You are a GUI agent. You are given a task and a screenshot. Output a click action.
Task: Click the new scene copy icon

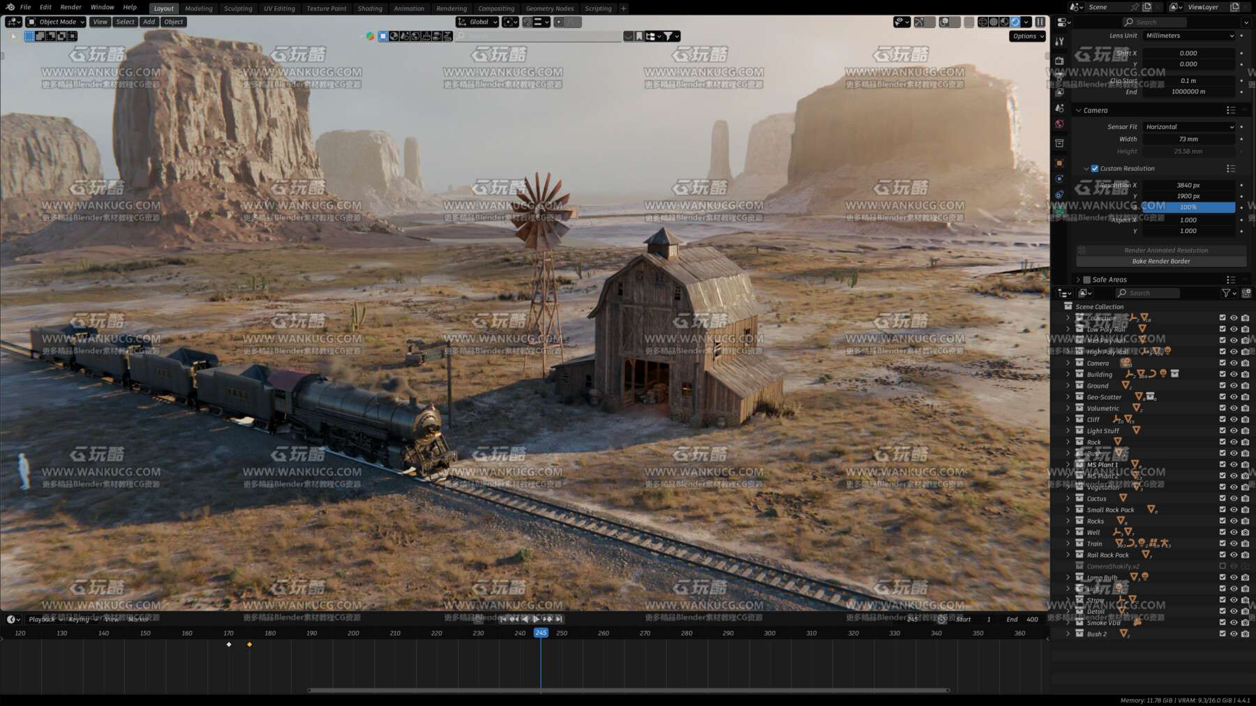pos(1146,7)
